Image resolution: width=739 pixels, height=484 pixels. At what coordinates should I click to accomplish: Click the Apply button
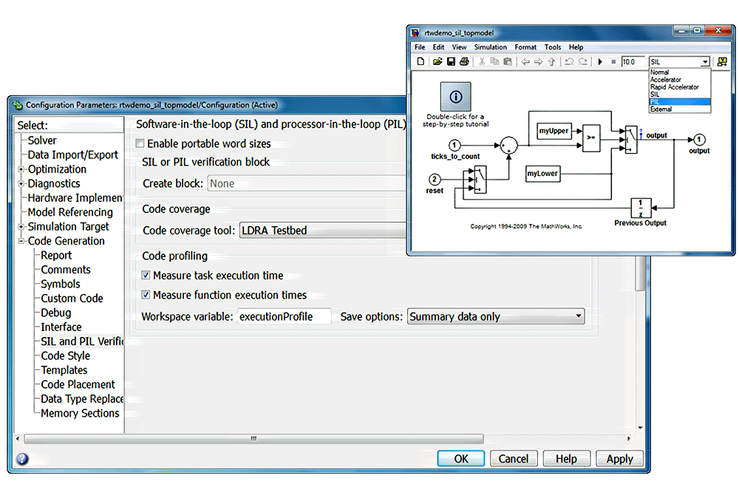coord(619,459)
